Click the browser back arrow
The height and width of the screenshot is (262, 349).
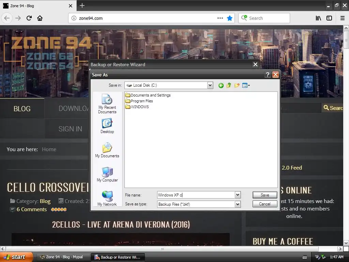point(7,18)
